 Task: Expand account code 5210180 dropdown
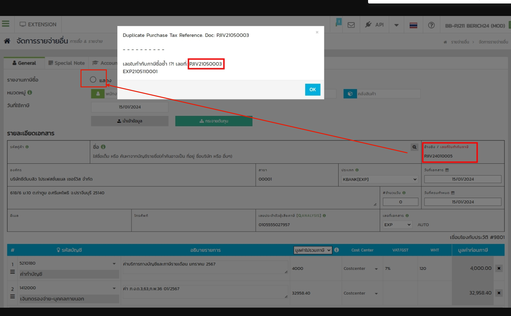tap(114, 264)
